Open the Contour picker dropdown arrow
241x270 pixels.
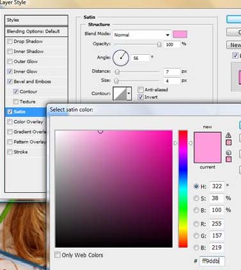pos(129,93)
